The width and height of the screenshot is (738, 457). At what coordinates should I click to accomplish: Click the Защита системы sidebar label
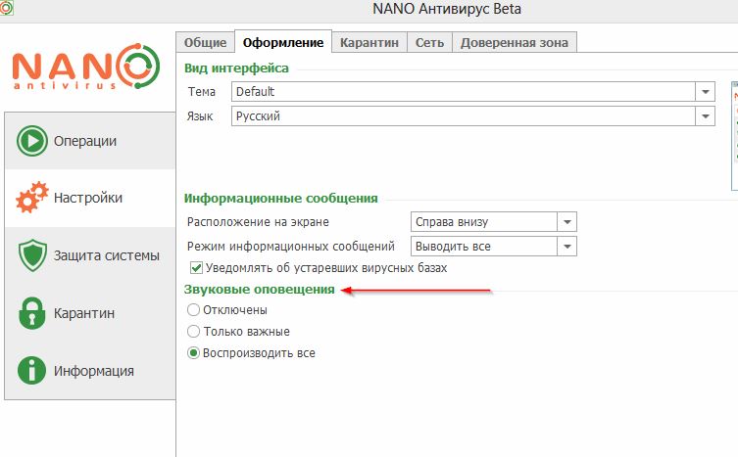coord(106,256)
